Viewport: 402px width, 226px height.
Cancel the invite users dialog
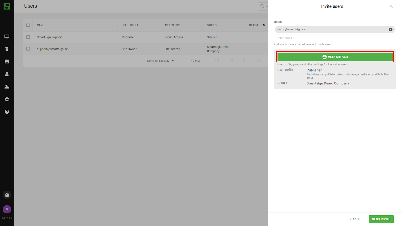pos(356,219)
